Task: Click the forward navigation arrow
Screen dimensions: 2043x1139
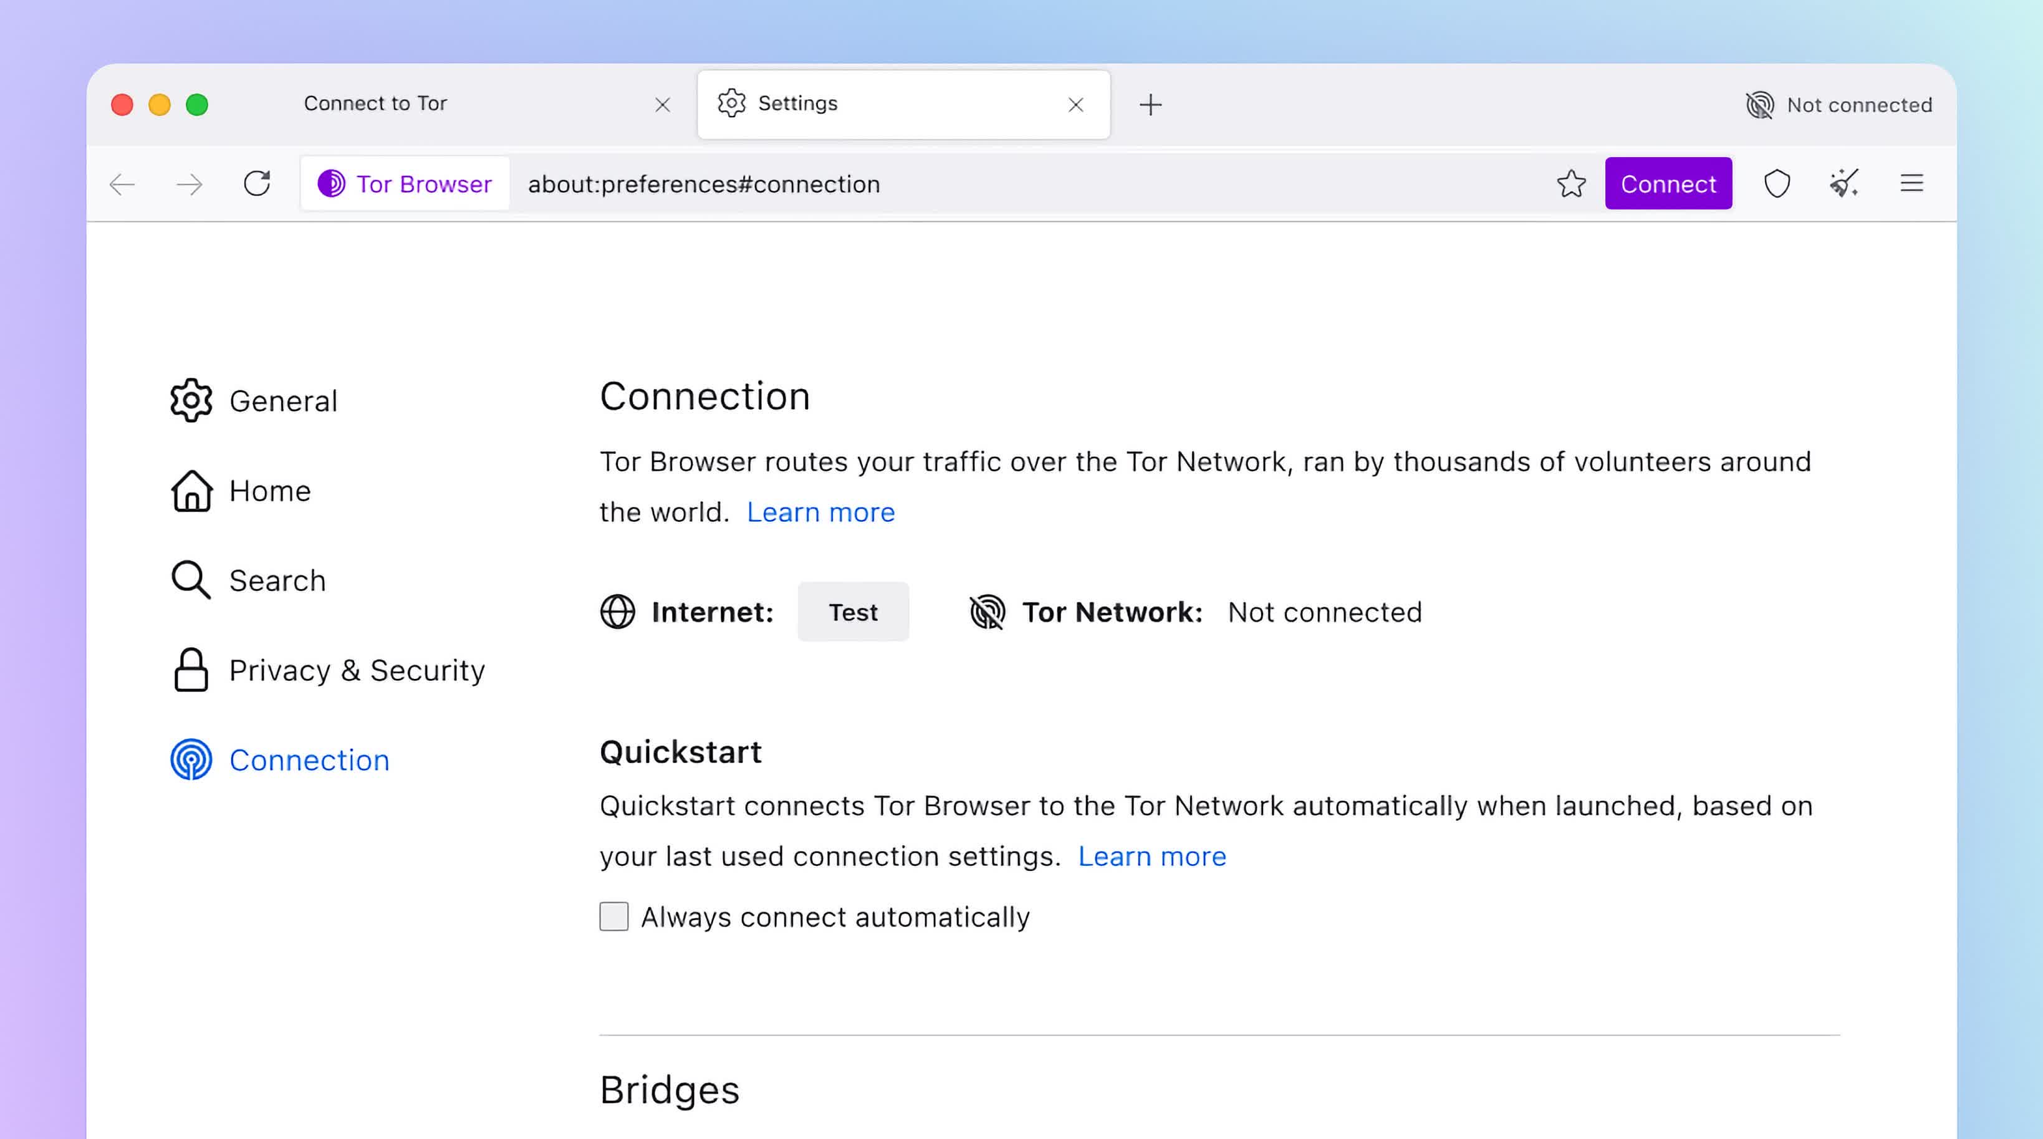Action: 190,184
